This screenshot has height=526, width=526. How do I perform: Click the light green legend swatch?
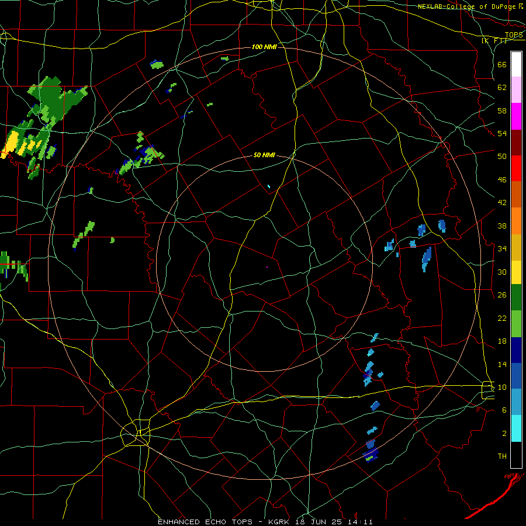pyautogui.click(x=516, y=324)
